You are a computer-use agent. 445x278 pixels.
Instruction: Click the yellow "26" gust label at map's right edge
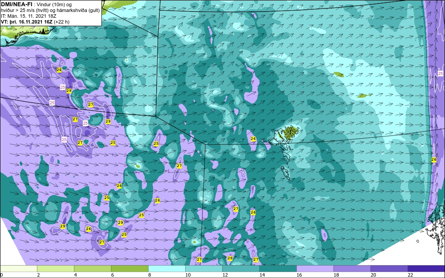point(433,160)
